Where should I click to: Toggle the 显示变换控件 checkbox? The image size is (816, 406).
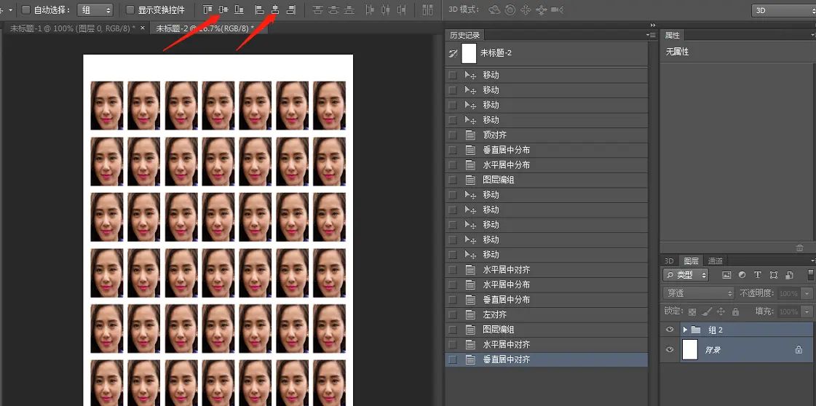(x=130, y=10)
